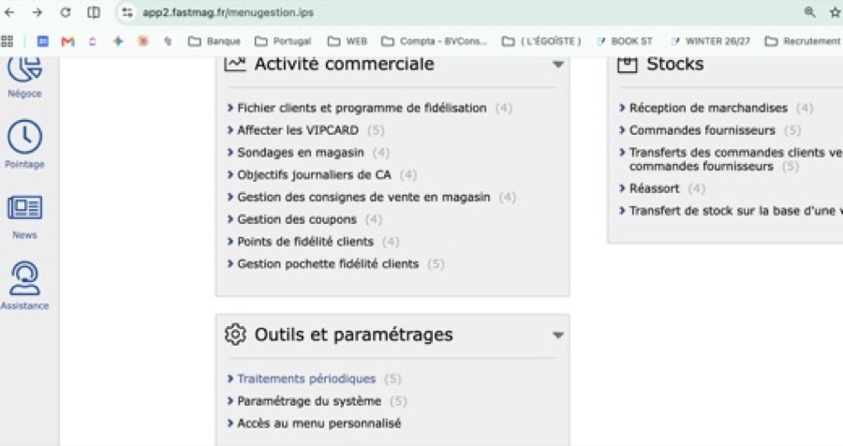Screen dimensions: 843x446
Task: Open the Recrutement bookmarks folder
Action: tap(802, 41)
